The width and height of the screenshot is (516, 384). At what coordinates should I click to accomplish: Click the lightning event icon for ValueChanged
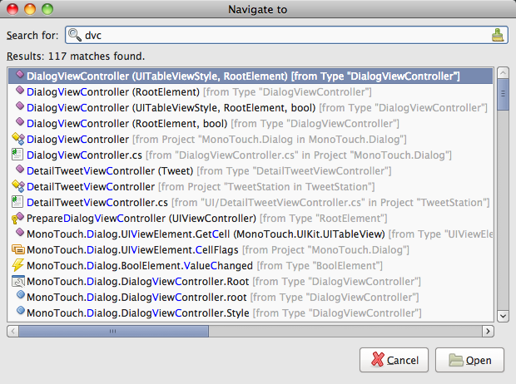(x=17, y=265)
